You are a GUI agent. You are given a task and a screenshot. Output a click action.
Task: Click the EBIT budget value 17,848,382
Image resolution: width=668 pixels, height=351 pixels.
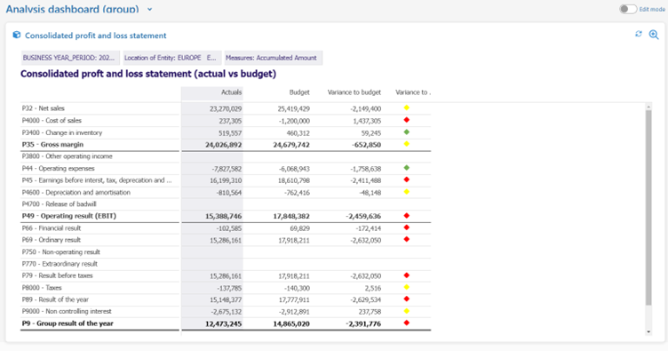coord(291,217)
